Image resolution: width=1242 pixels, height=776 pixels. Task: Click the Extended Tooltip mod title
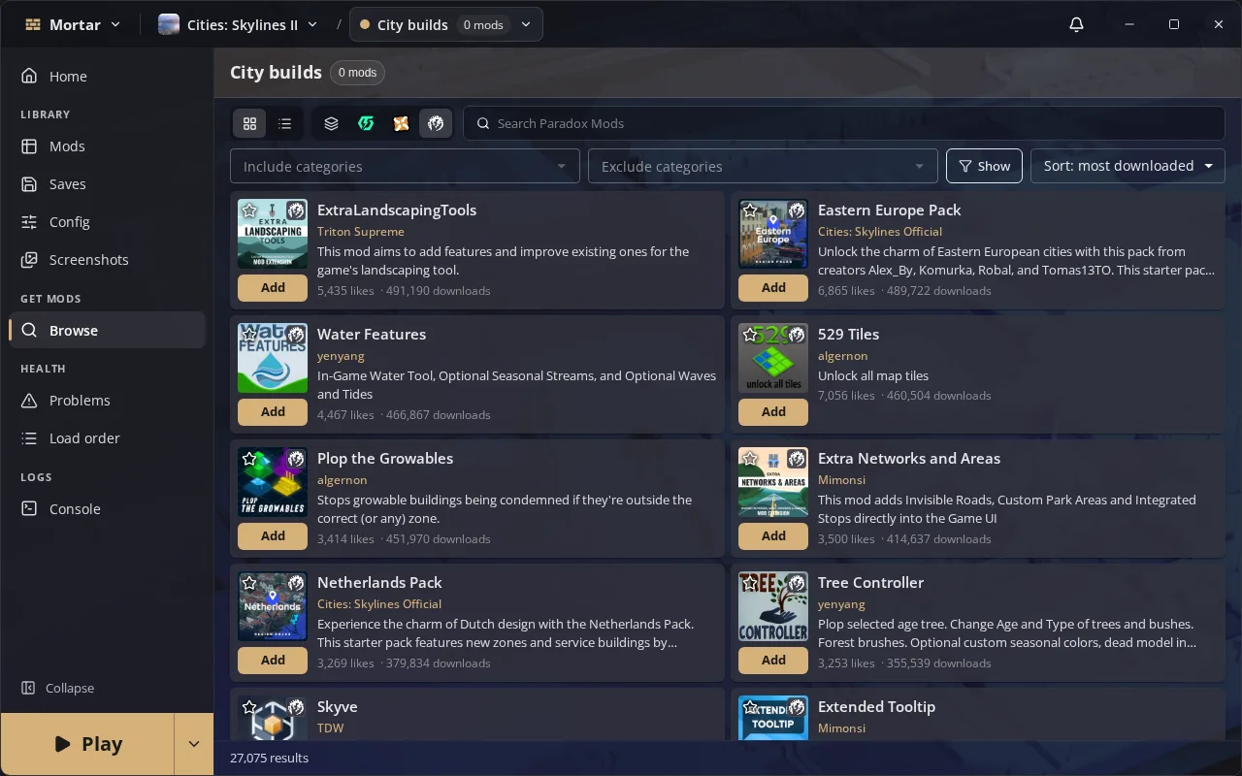tap(876, 706)
